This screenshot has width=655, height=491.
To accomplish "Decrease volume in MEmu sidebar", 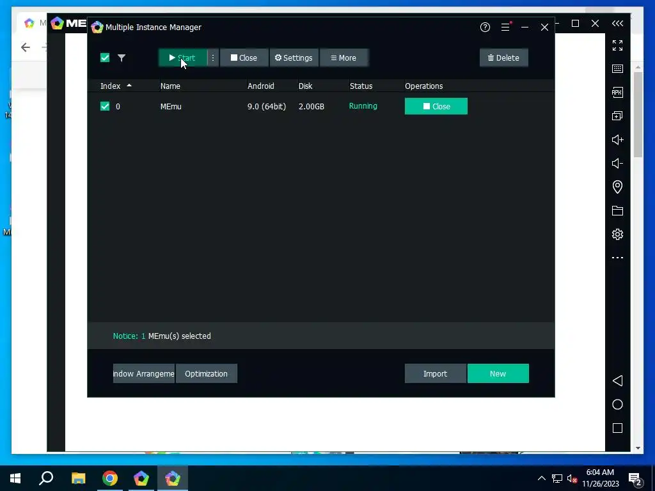I will (617, 163).
